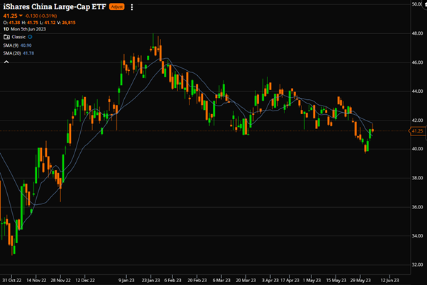Click the 17 Apr 23 date label

pyautogui.click(x=289, y=280)
